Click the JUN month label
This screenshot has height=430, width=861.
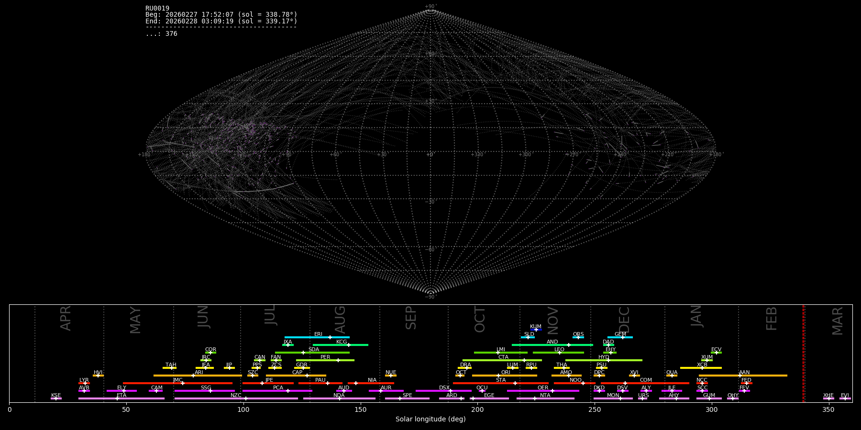pos(203,317)
